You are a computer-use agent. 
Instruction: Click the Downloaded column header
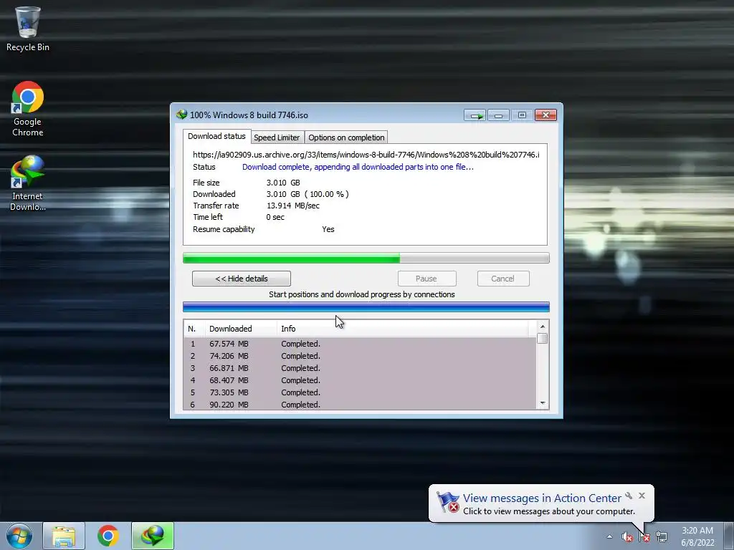[241, 329]
